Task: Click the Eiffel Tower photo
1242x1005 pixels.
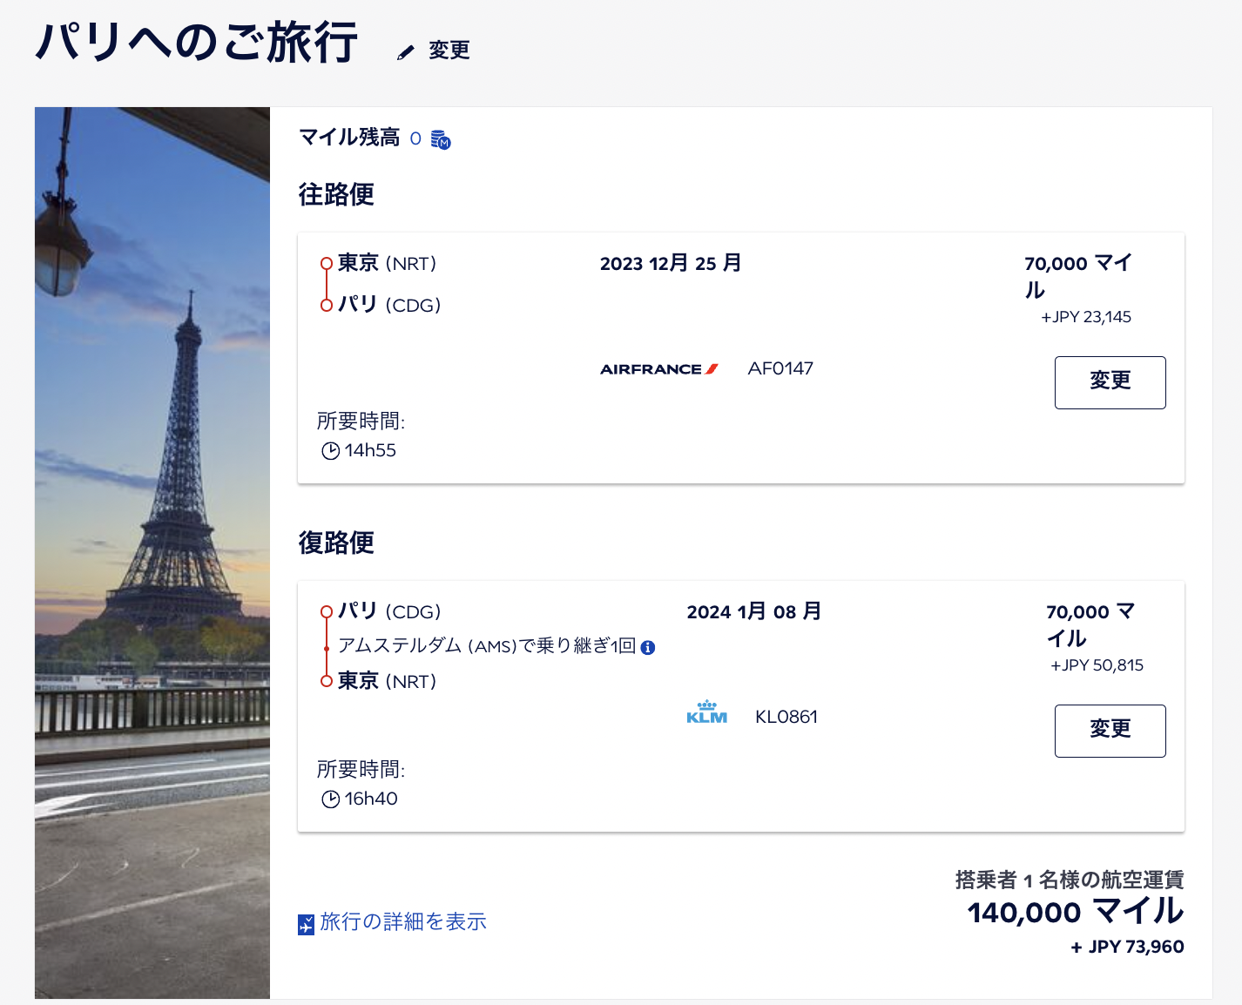Action: (x=152, y=552)
